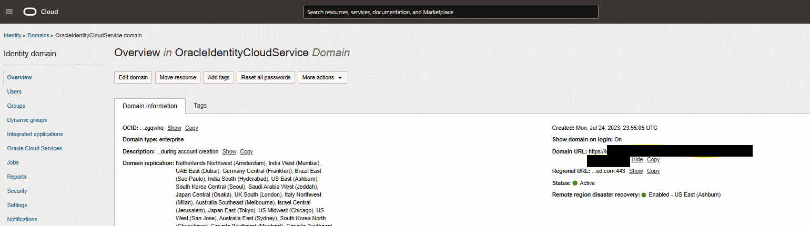Open Oracle Cloud Services in the sidebar

click(x=34, y=148)
